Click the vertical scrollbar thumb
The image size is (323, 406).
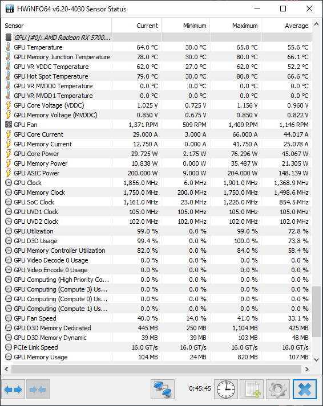316,311
